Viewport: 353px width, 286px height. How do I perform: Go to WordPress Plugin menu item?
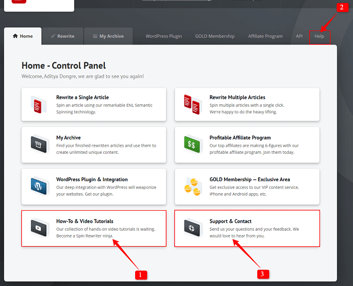coord(164,36)
